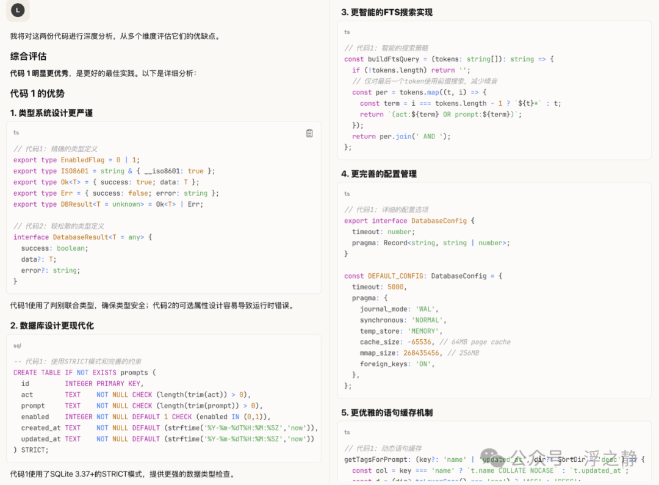Click the round "L" avatar icon

18,10
